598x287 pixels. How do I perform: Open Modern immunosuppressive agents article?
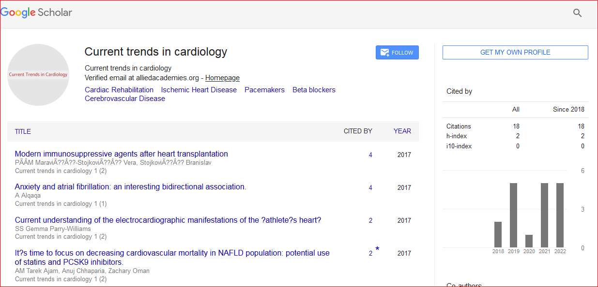122,154
